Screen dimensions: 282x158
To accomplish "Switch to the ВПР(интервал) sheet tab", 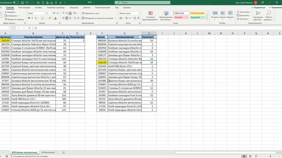I will (x=48, y=152).
